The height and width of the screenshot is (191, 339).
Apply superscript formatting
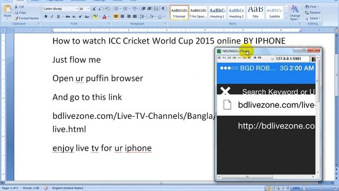[x=80, y=16]
